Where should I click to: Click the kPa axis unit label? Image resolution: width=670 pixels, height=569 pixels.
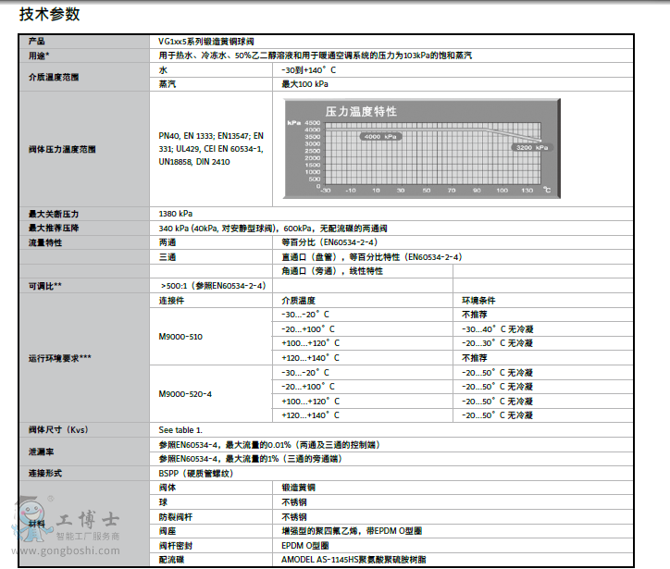[293, 122]
